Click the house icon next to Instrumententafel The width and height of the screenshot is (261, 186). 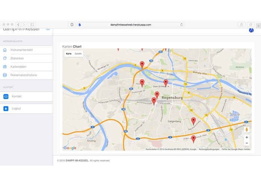[x=5, y=50]
